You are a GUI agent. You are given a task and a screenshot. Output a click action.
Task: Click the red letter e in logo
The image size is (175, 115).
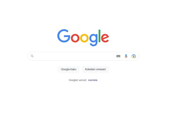click(x=105, y=38)
